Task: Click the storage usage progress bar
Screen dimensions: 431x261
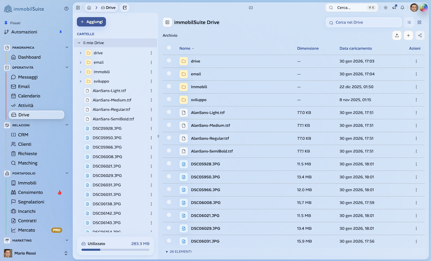Action: click(115, 250)
